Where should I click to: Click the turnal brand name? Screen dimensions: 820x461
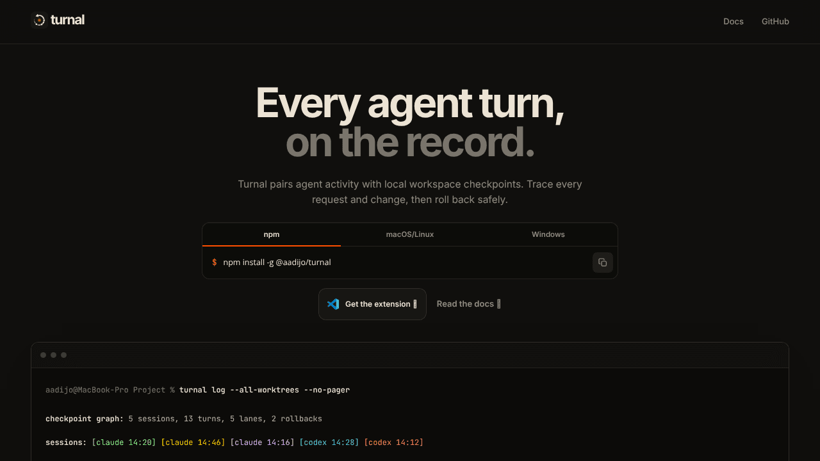pyautogui.click(x=67, y=20)
